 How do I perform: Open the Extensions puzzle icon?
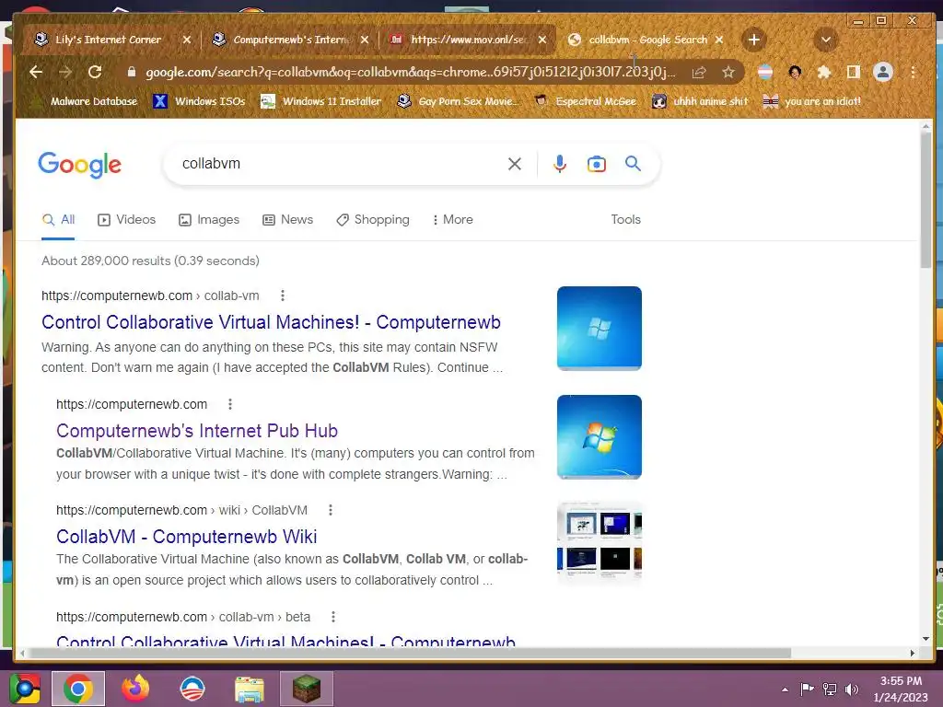click(824, 72)
